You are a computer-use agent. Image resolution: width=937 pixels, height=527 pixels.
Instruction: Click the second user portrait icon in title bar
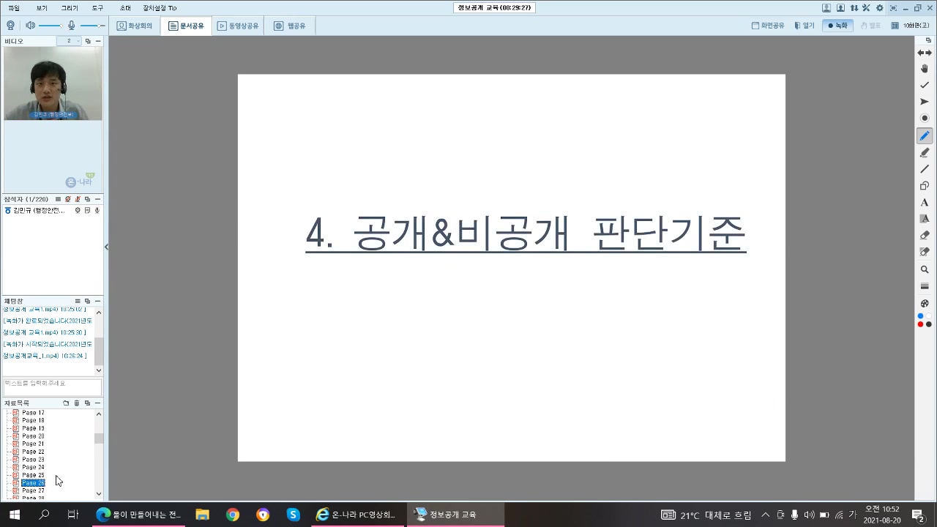pyautogui.click(x=840, y=8)
